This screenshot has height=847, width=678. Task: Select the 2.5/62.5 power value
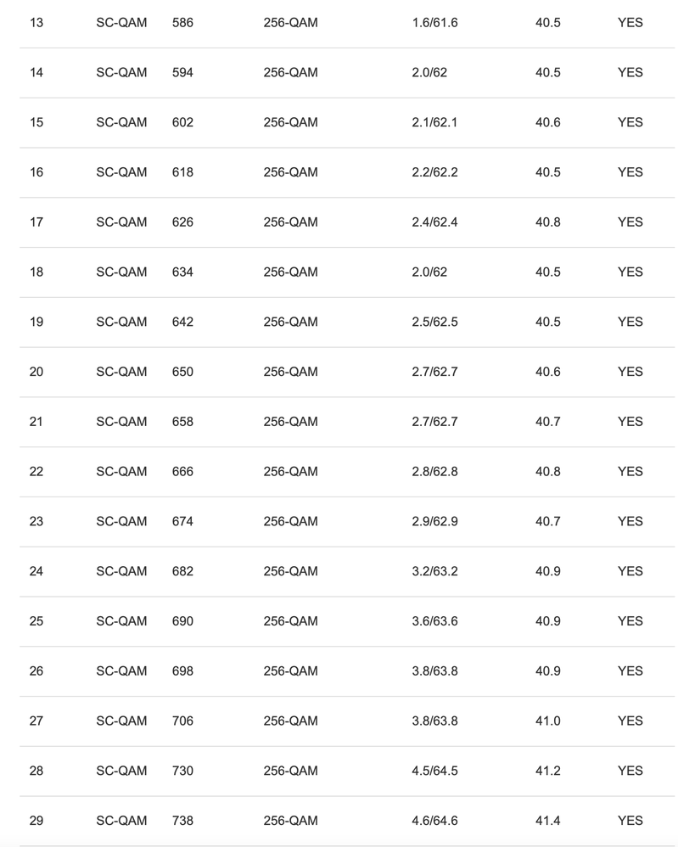pyautogui.click(x=434, y=322)
